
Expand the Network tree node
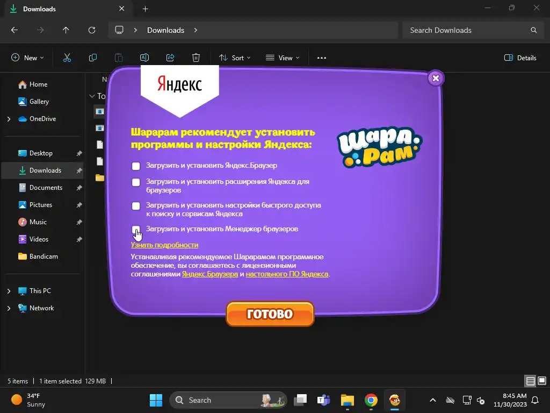[x=9, y=308]
